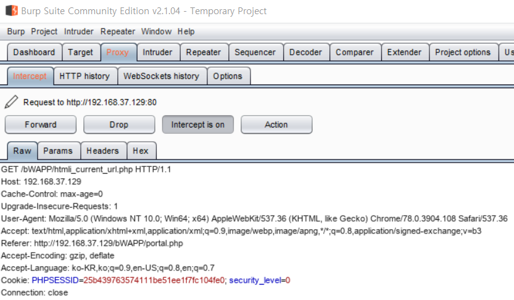
Task: Click the security_level cookie name
Action: point(255,280)
